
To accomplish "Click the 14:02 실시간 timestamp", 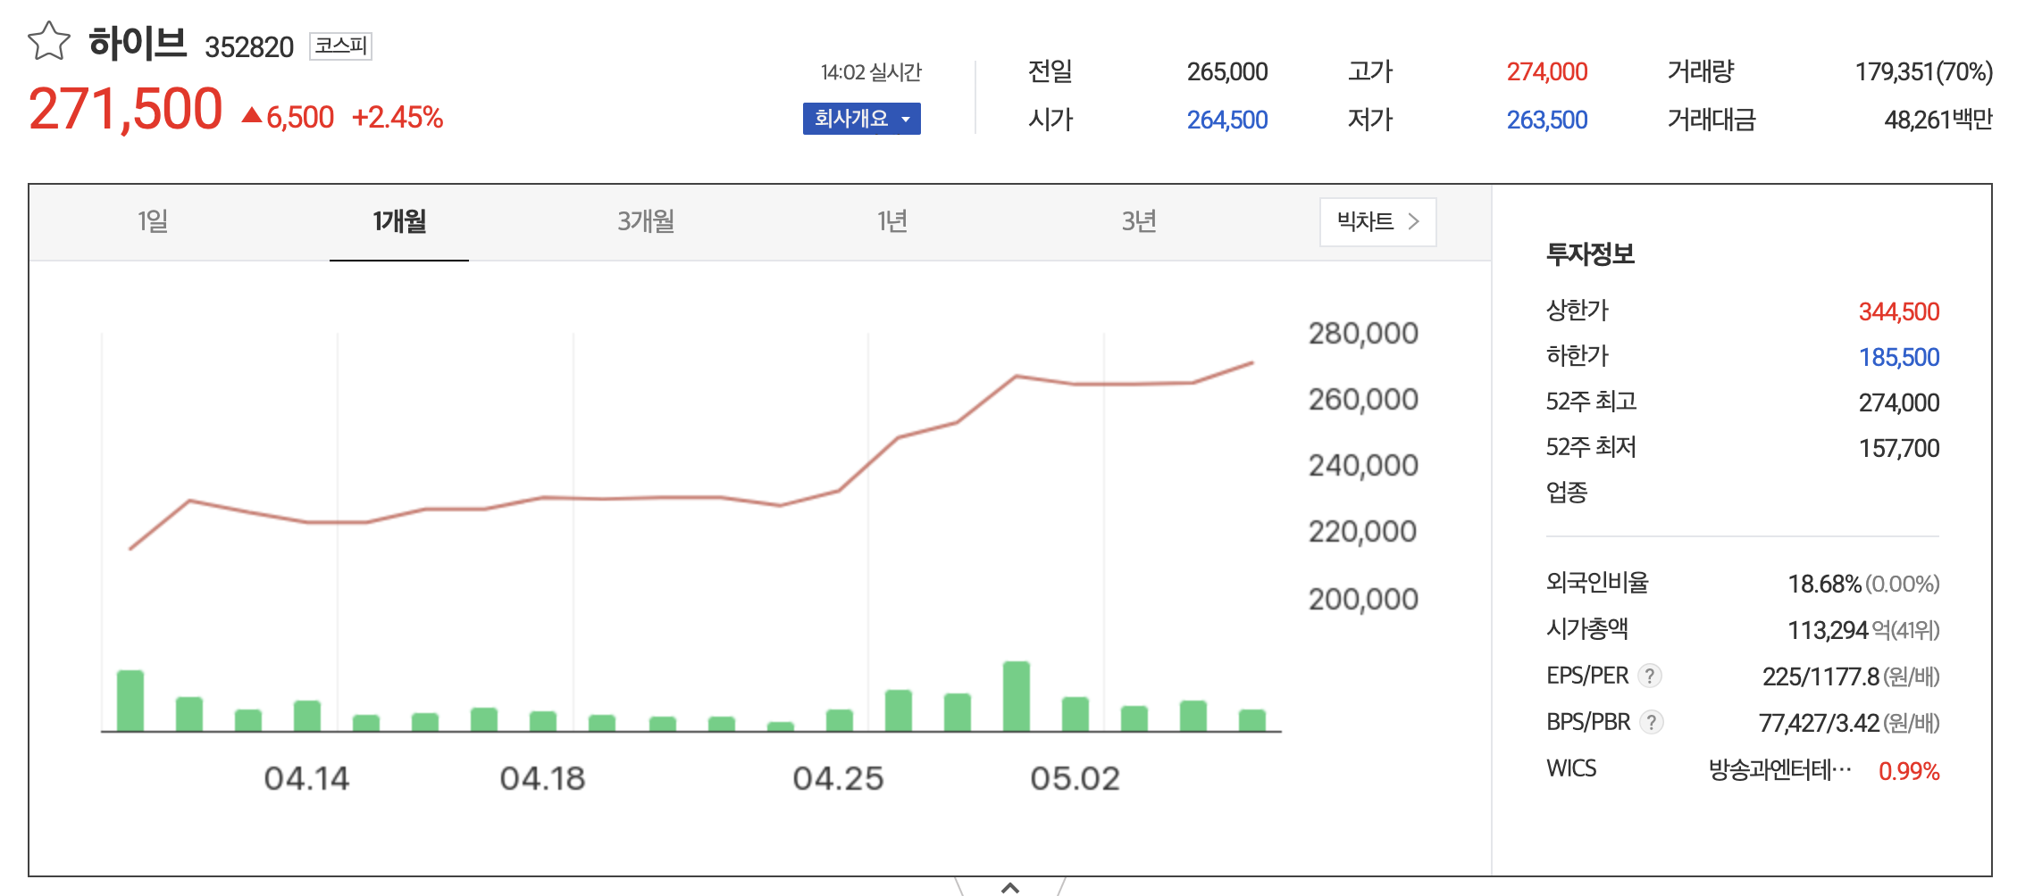I will (x=871, y=72).
